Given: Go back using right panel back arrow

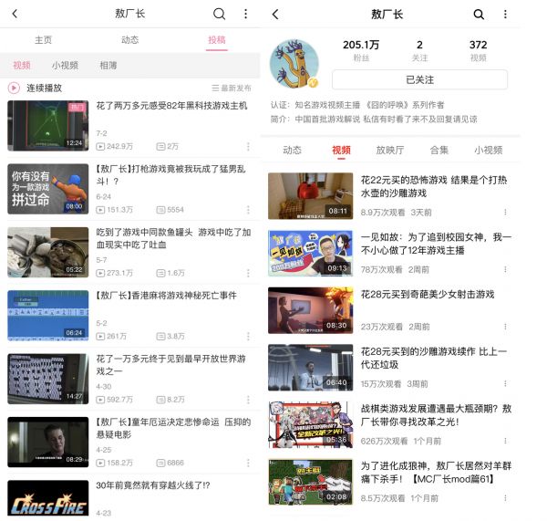Looking at the screenshot, I should pyautogui.click(x=275, y=14).
